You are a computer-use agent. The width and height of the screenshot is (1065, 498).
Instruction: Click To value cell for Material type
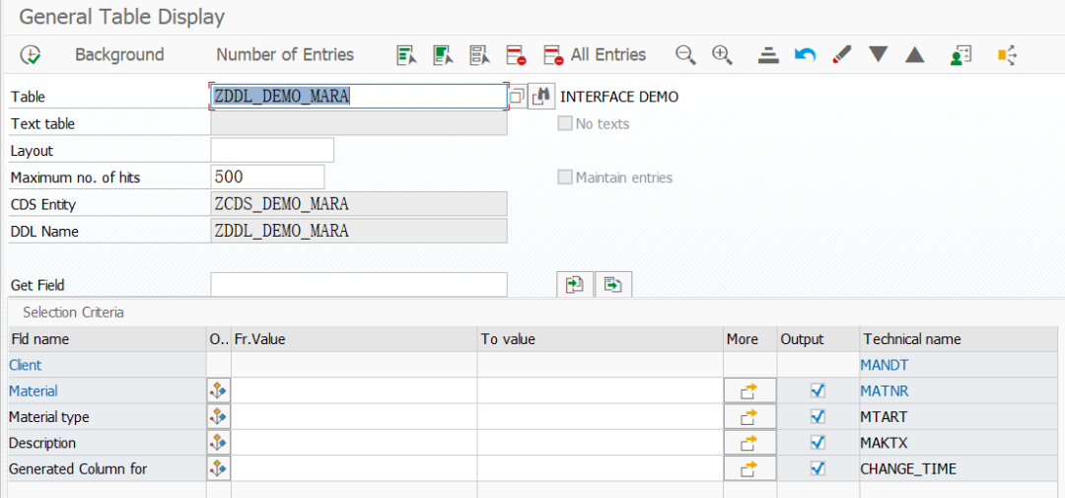[x=600, y=416]
